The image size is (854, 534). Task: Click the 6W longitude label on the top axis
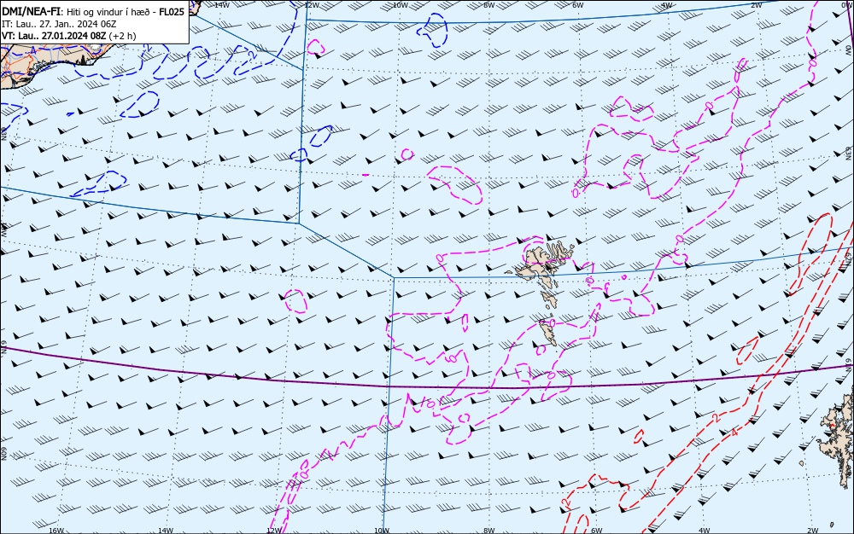(577, 5)
